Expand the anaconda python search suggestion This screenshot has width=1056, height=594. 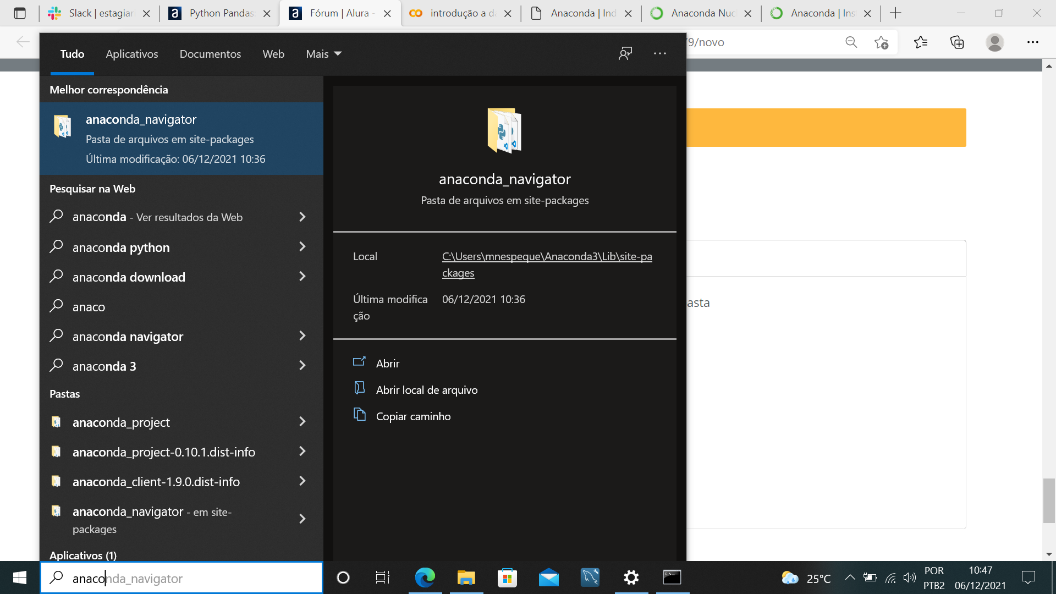pyautogui.click(x=303, y=248)
